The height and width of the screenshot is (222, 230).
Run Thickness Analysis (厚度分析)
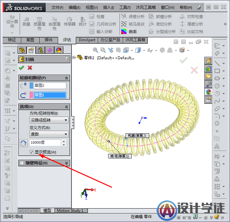coord(192,24)
